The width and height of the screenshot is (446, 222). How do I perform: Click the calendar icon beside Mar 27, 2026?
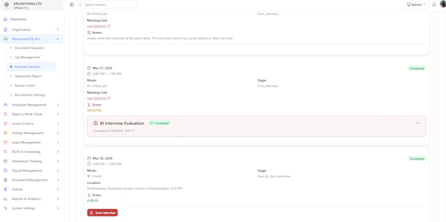tap(89, 68)
